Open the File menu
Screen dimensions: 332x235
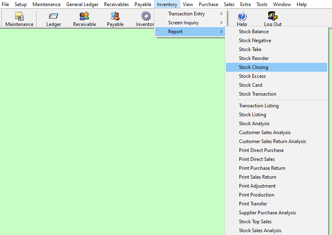[x=5, y=4]
